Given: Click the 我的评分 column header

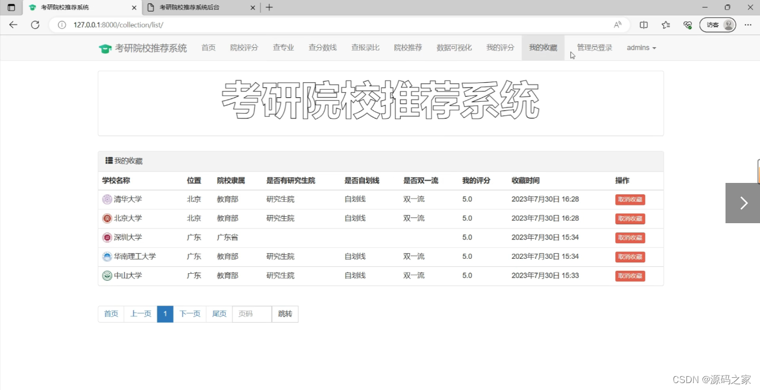Looking at the screenshot, I should point(476,181).
